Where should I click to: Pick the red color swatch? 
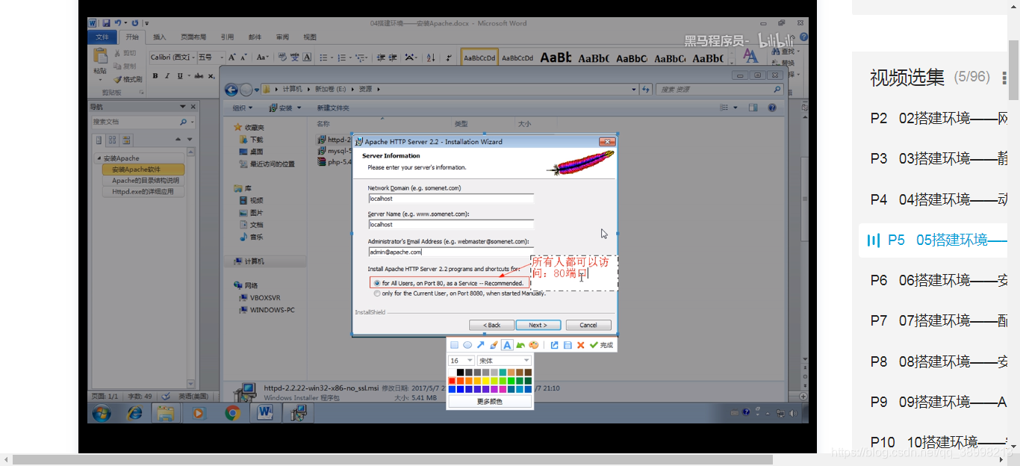tap(453, 381)
